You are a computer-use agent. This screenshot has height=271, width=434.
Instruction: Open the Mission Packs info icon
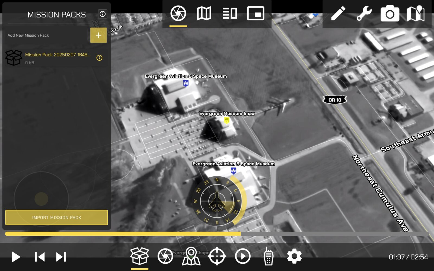(103, 14)
